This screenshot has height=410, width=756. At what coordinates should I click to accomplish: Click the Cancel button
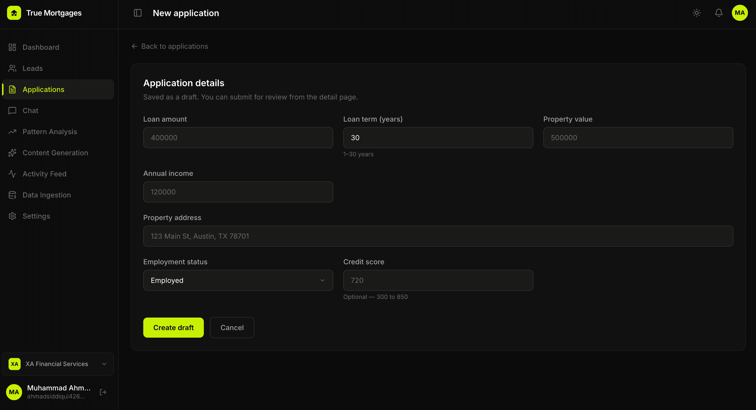click(x=232, y=328)
